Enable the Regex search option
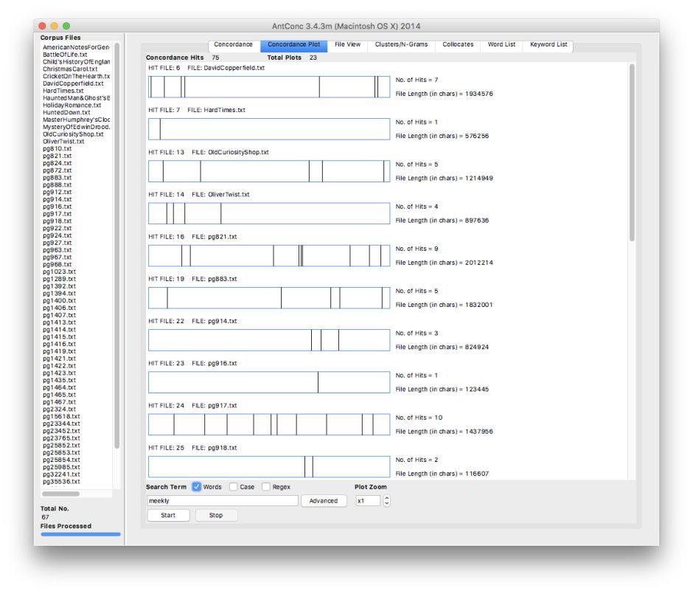 [x=265, y=487]
